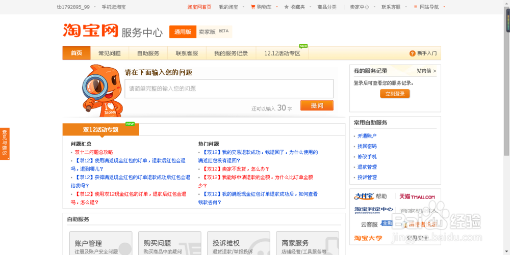Select the 通用版 version button
This screenshot has height=255, width=510.
(183, 32)
